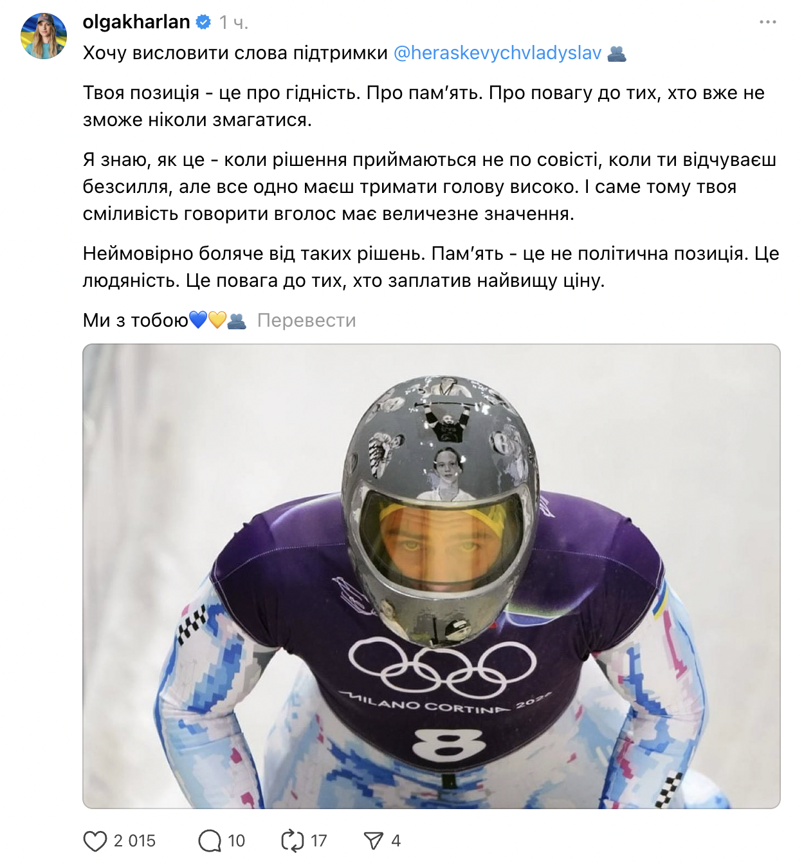The image size is (804, 867).
Task: Like the post with the heart icon
Action: click(95, 841)
